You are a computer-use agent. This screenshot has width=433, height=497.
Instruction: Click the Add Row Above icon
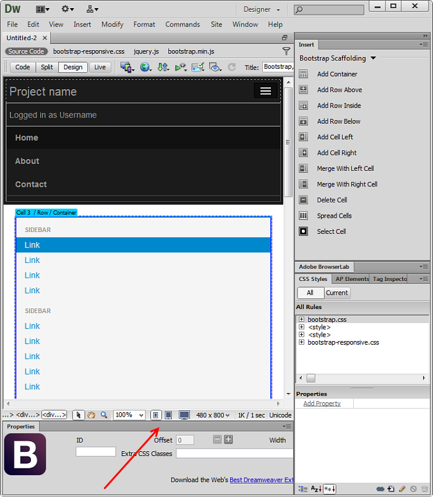303,90
